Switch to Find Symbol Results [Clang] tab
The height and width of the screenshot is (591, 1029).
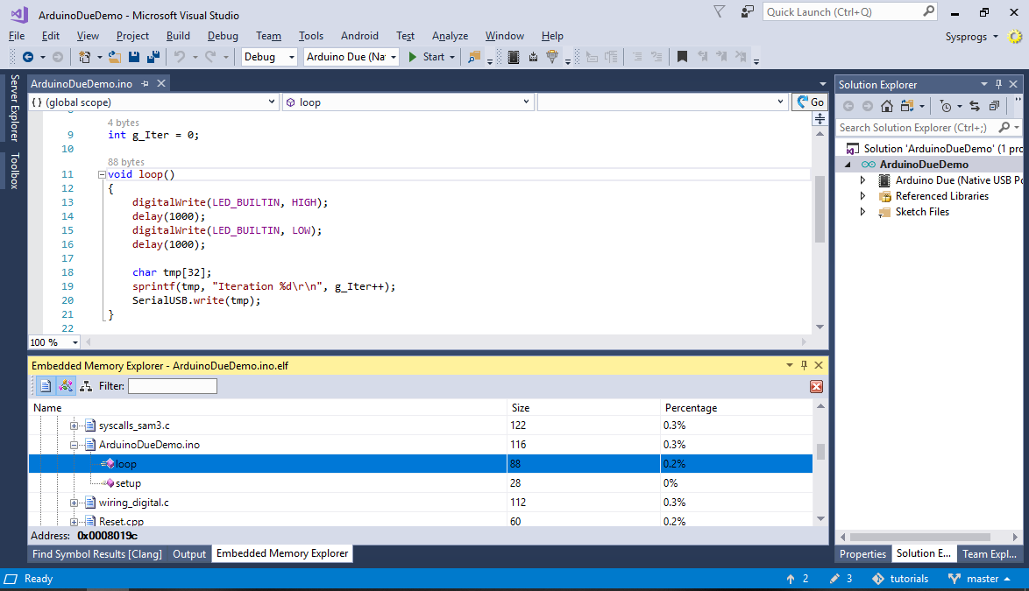click(x=97, y=553)
